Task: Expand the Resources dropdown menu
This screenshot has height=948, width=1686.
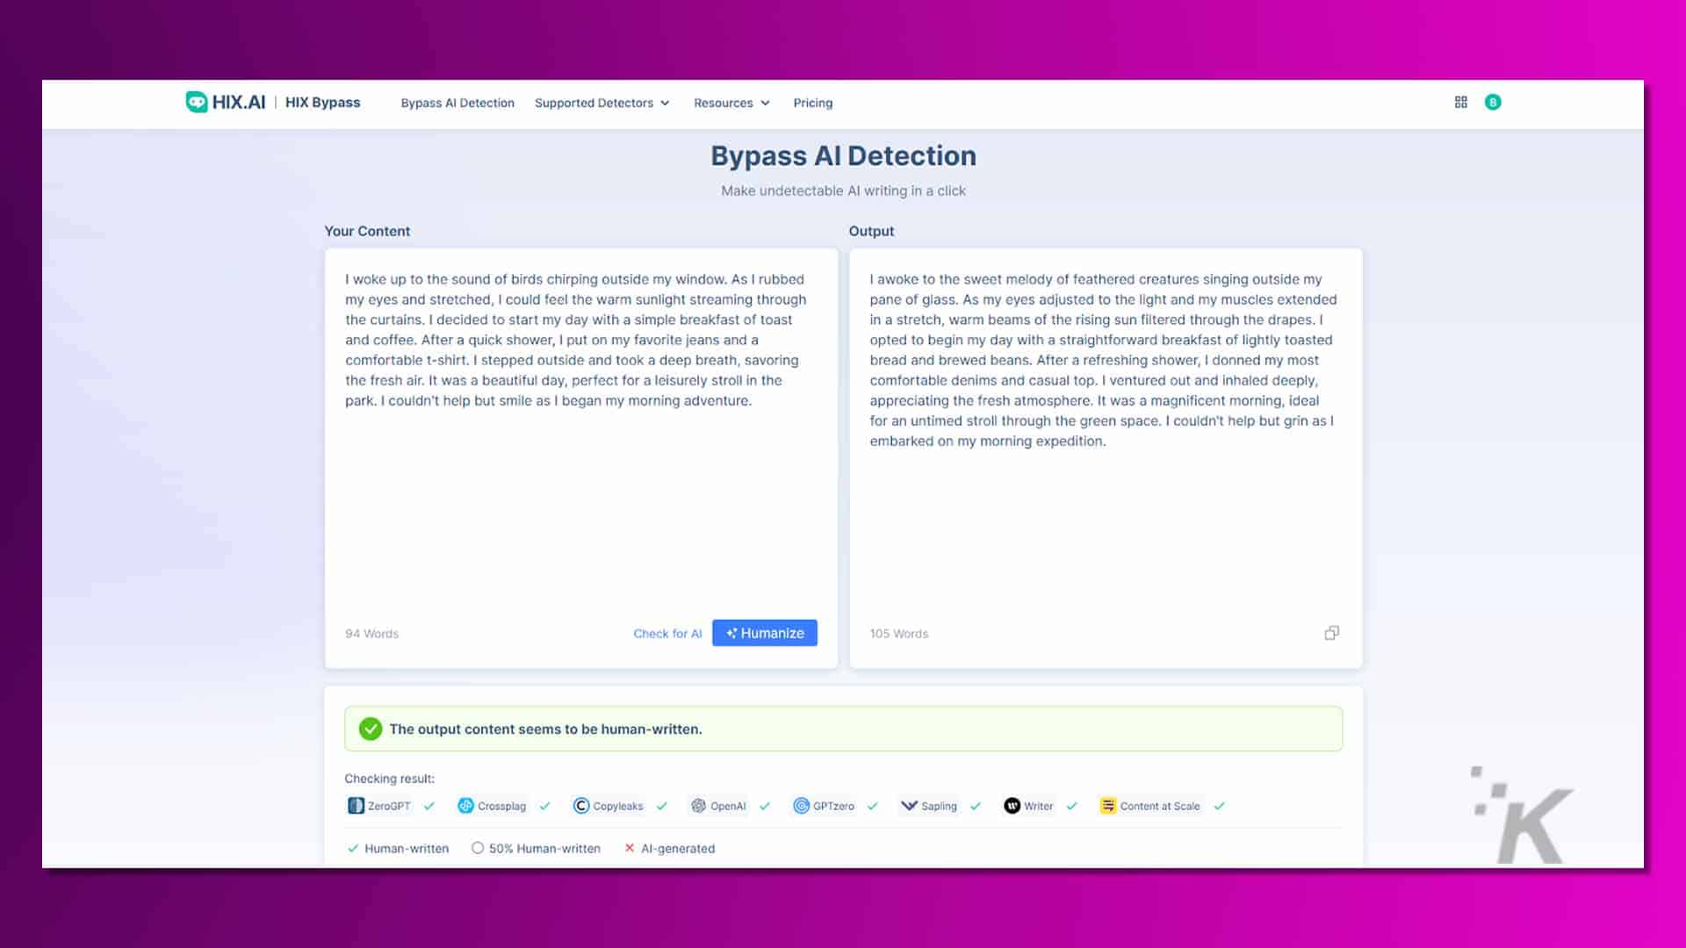Action: [x=731, y=103]
